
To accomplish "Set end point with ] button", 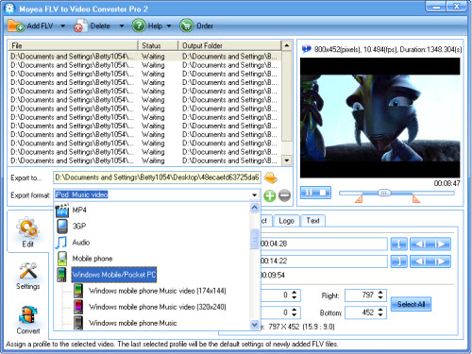I will click(x=399, y=261).
